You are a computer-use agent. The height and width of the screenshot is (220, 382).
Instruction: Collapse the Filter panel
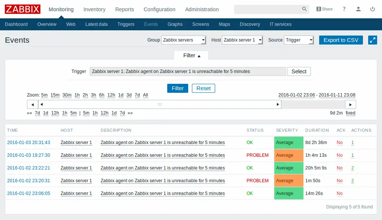[x=191, y=55]
